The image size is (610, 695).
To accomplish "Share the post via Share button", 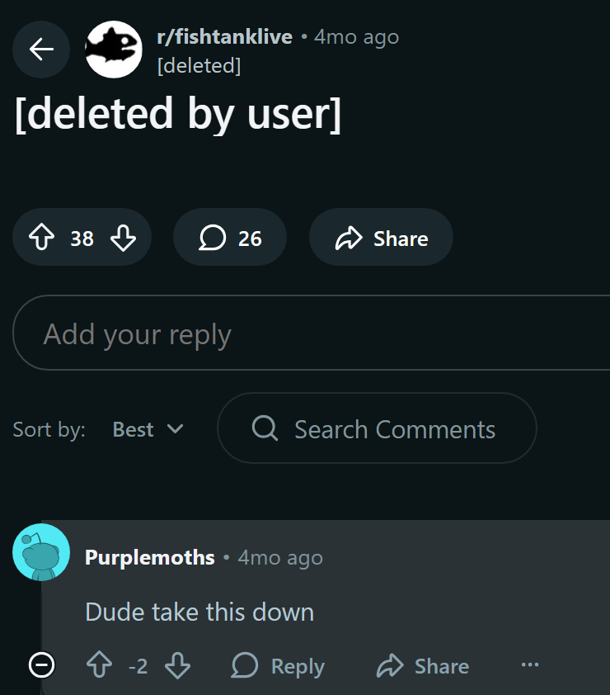I will 381,239.
